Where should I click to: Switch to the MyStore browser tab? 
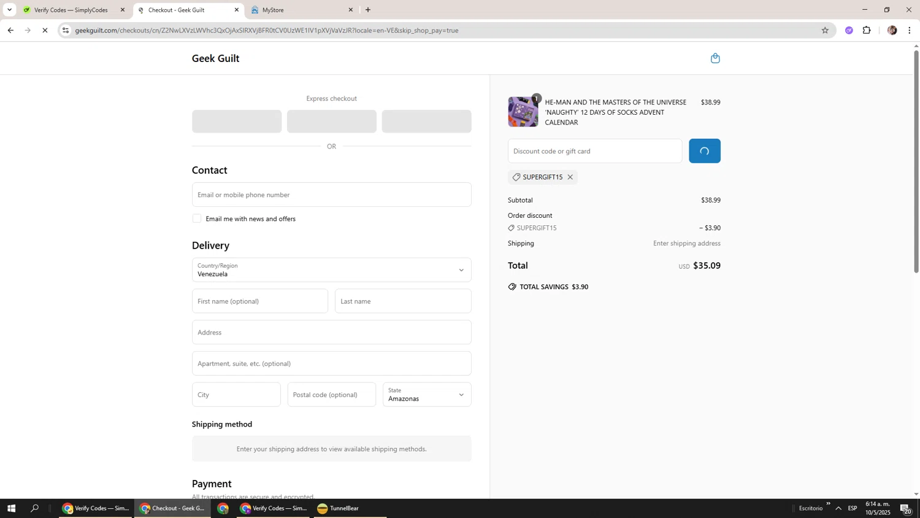[302, 10]
